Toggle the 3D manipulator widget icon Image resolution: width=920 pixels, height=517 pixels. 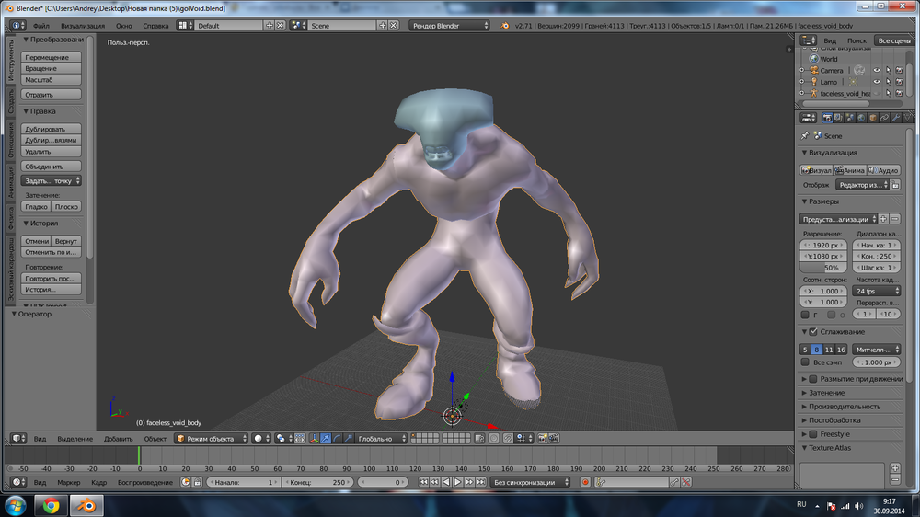(x=314, y=439)
